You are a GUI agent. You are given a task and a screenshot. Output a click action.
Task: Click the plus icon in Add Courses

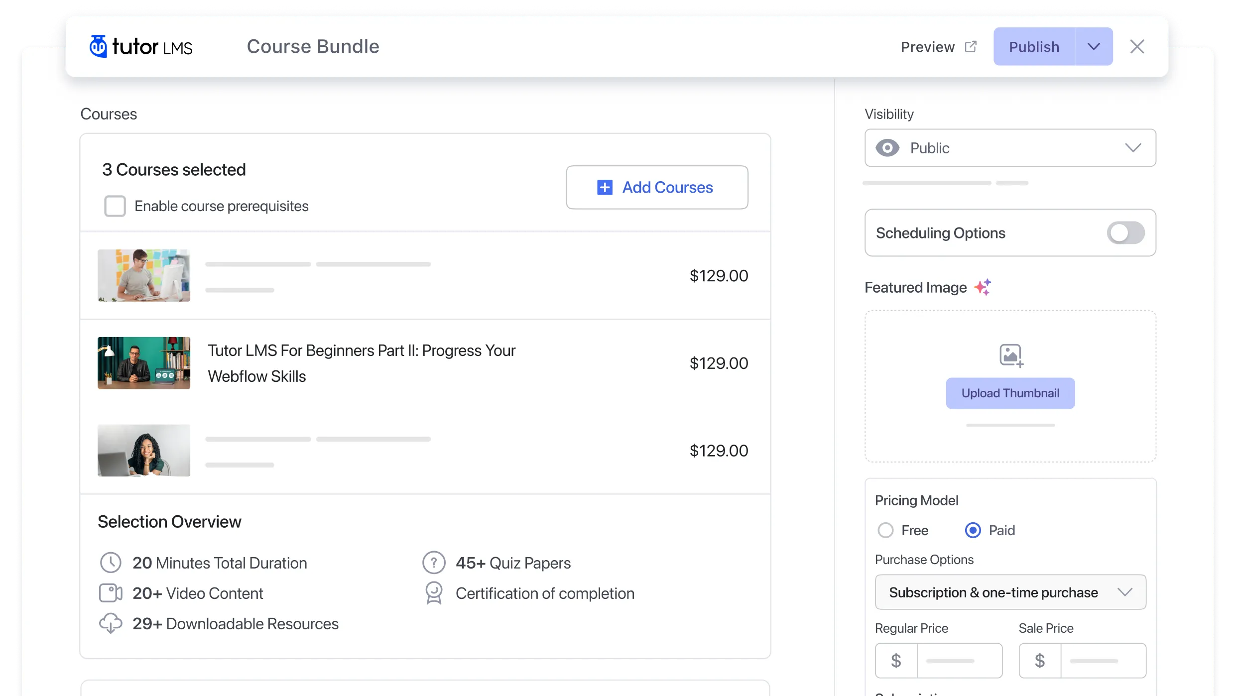click(605, 187)
